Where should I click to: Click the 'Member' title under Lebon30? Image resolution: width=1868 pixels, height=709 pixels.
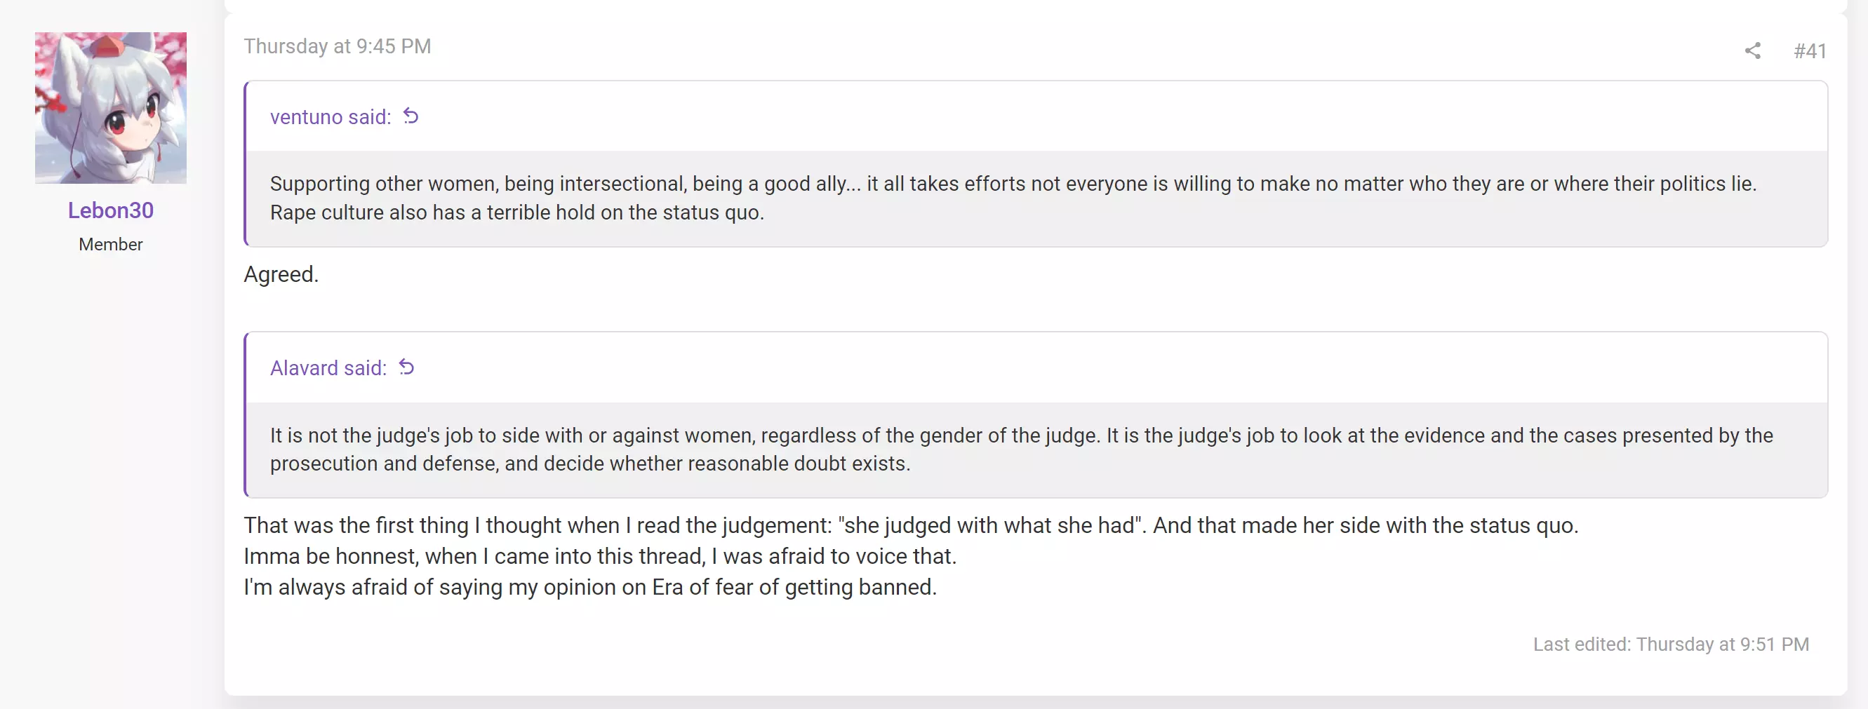pos(110,244)
